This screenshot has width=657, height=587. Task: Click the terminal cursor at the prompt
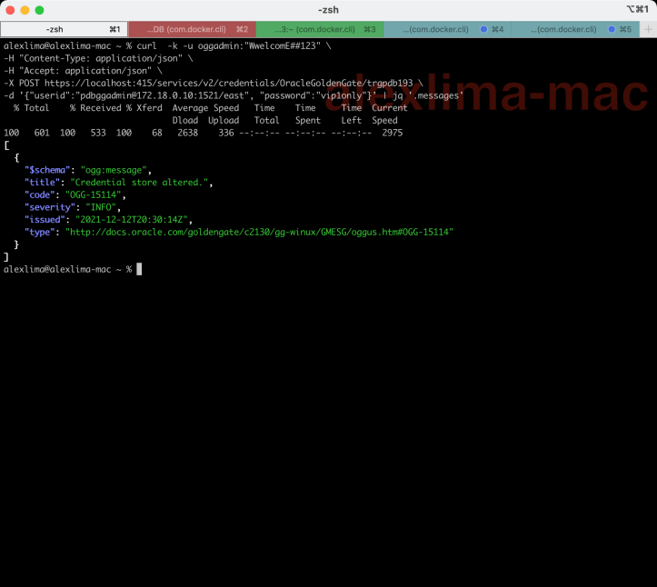click(x=139, y=269)
